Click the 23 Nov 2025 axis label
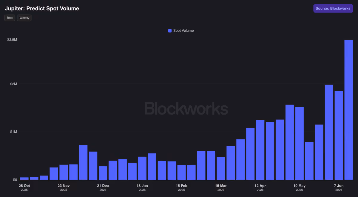This screenshot has height=197, width=358. pos(64,187)
